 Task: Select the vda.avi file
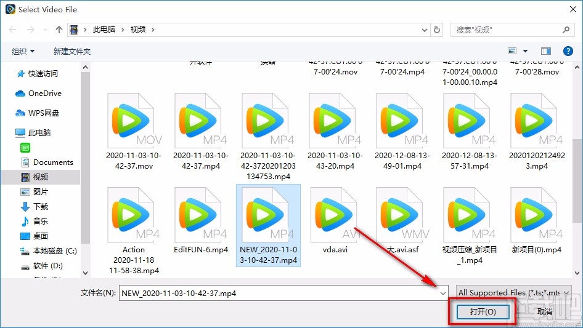(x=335, y=220)
